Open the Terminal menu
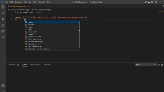This screenshot has height=92, width=164. [41, 2]
